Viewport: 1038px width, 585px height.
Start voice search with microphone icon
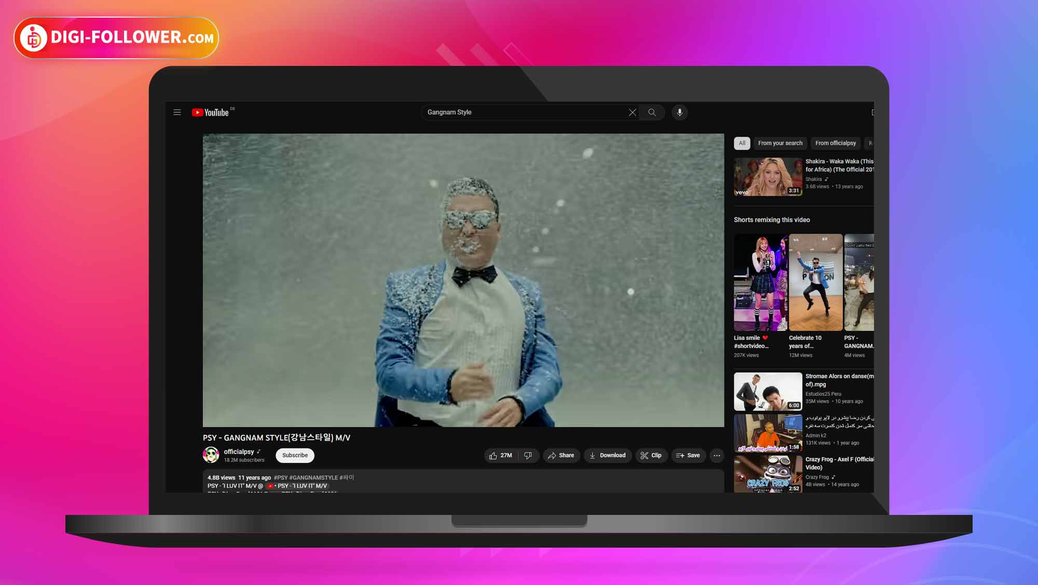click(x=679, y=112)
